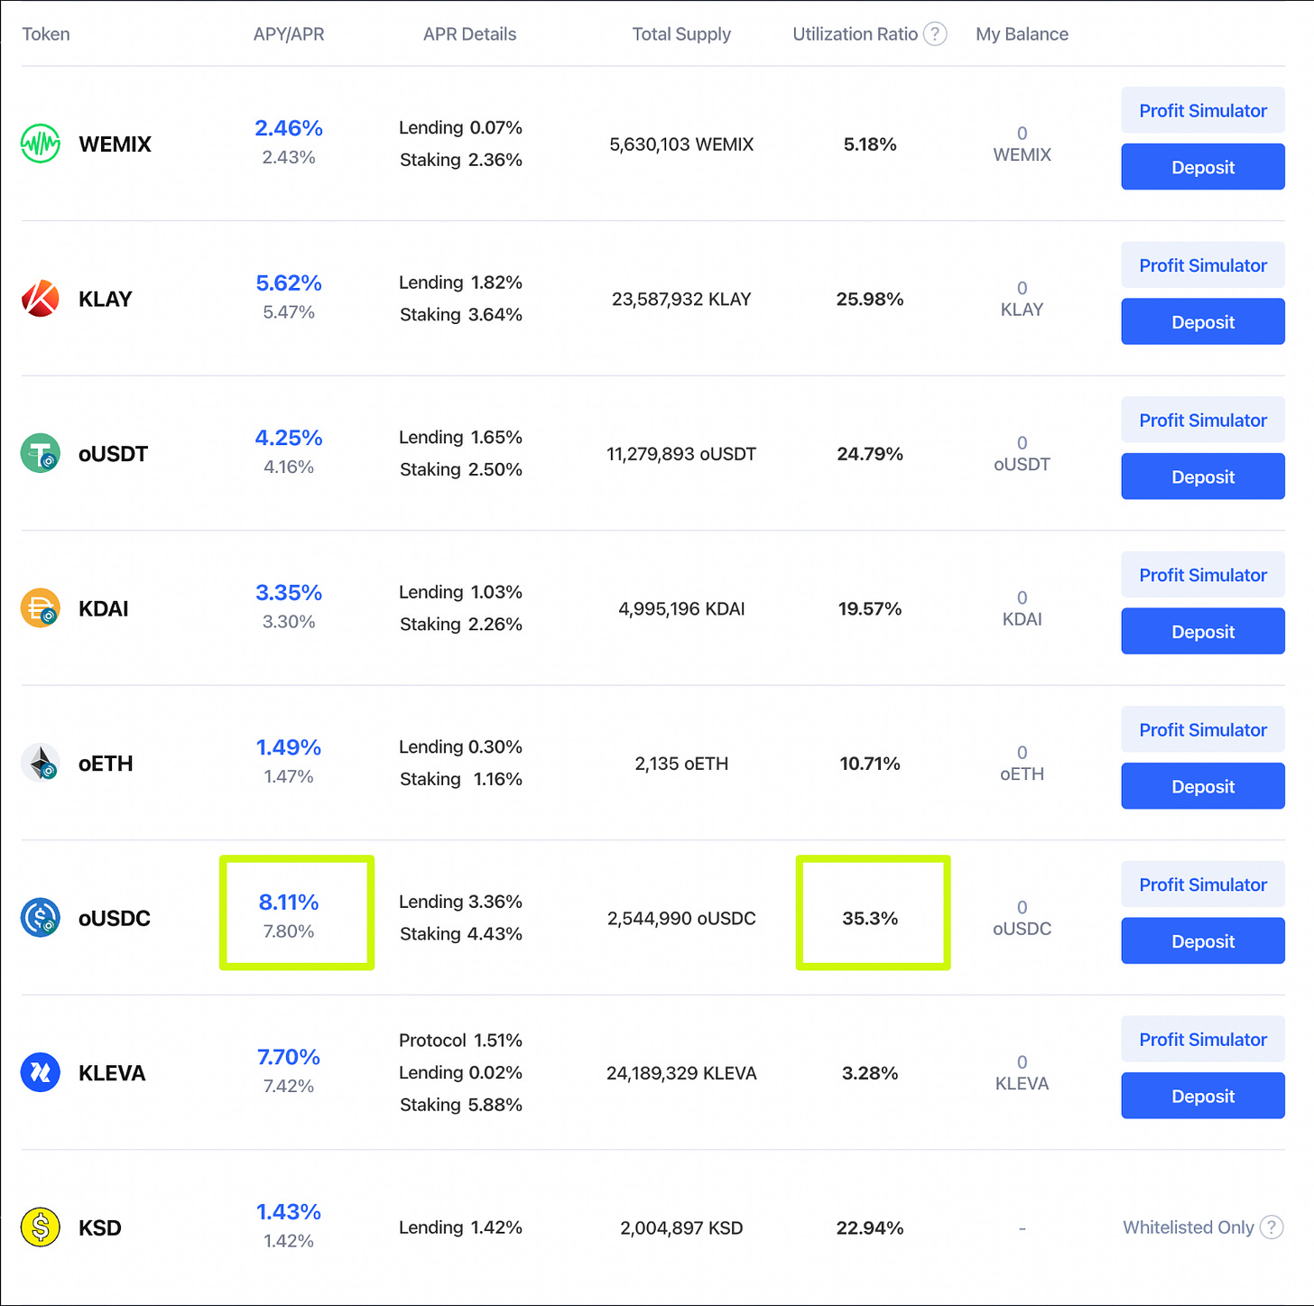The height and width of the screenshot is (1306, 1314).
Task: Deposit into the oUSDT pool
Action: [1203, 477]
